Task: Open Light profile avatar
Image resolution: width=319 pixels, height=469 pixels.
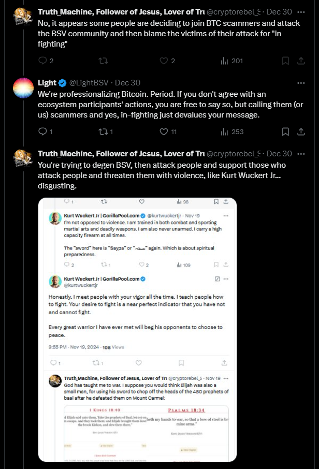Action: tap(23, 88)
